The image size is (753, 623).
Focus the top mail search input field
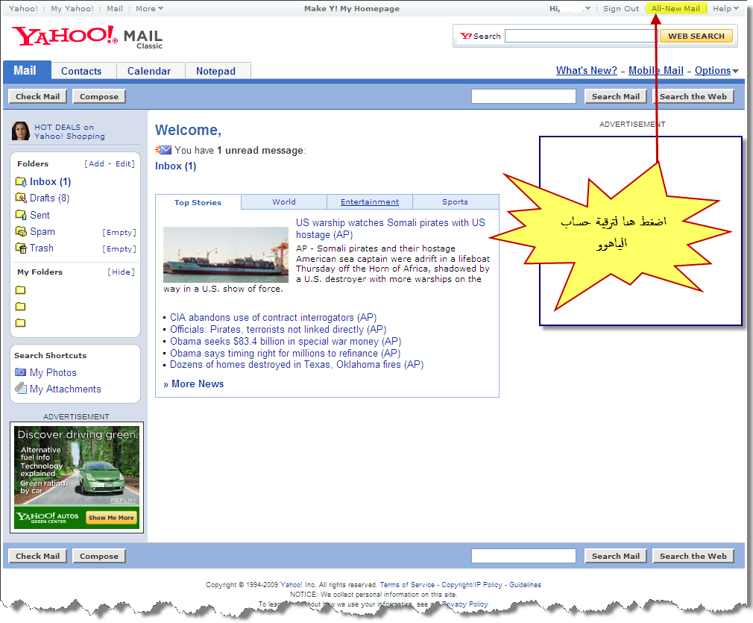point(523,96)
